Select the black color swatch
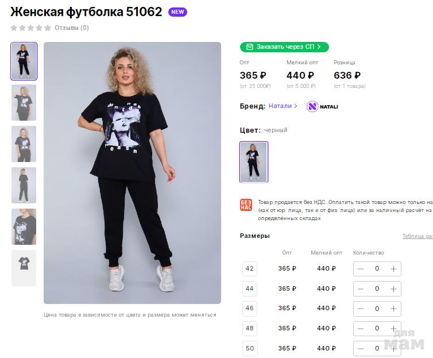The width and height of the screenshot is (433, 358). tap(254, 162)
